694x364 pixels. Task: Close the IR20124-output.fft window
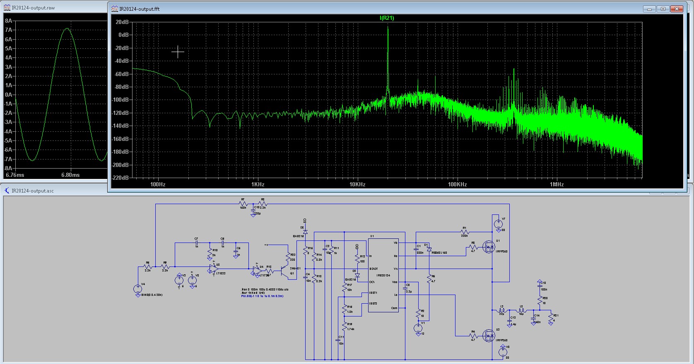pyautogui.click(x=677, y=9)
